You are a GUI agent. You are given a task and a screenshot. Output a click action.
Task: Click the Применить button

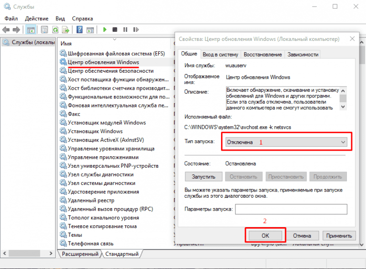click(x=339, y=236)
